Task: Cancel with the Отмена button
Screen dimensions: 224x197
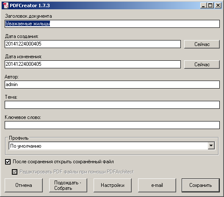Action: pos(24,185)
